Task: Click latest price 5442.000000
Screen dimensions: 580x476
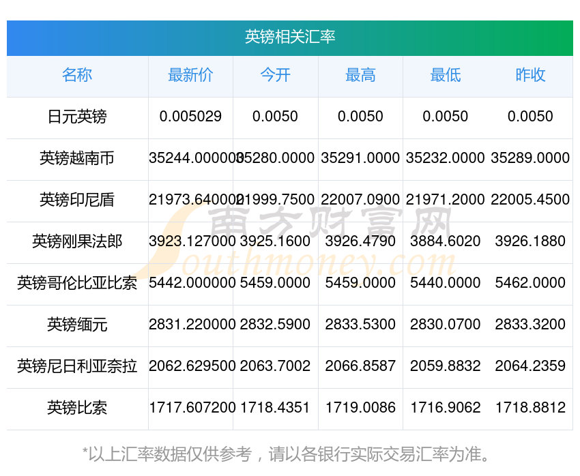Action: [x=192, y=283]
